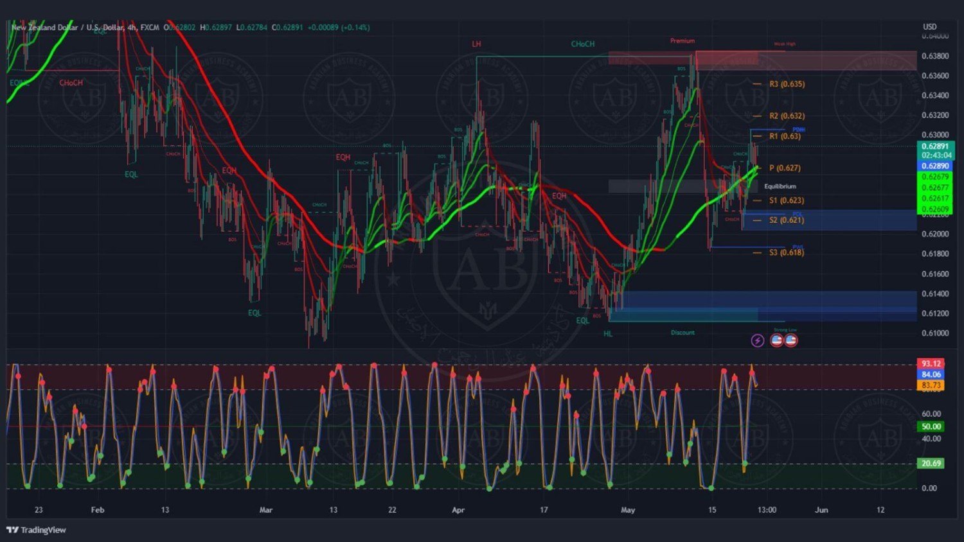The height and width of the screenshot is (542, 964).
Task: Click the Weak High label
Action: click(785, 44)
